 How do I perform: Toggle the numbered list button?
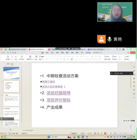pyautogui.click(x=81, y=57)
